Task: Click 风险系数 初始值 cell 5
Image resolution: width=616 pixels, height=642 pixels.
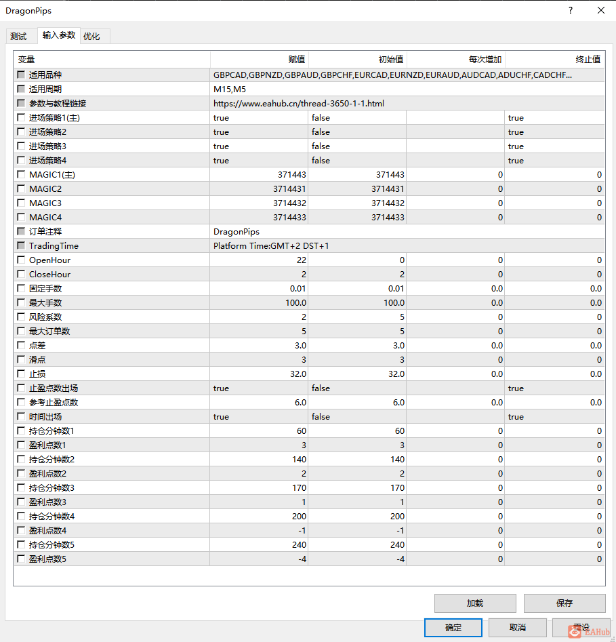Action: tap(357, 317)
